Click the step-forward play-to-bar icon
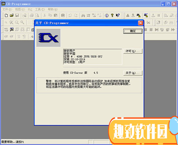 (157, 30)
